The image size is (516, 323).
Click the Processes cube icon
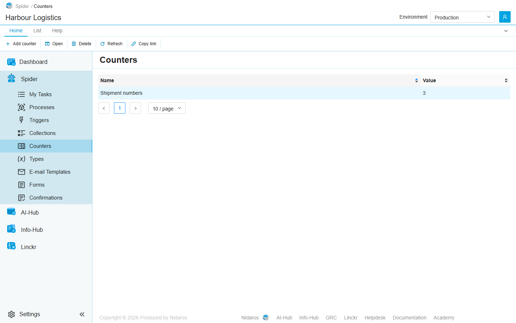pyautogui.click(x=21, y=107)
